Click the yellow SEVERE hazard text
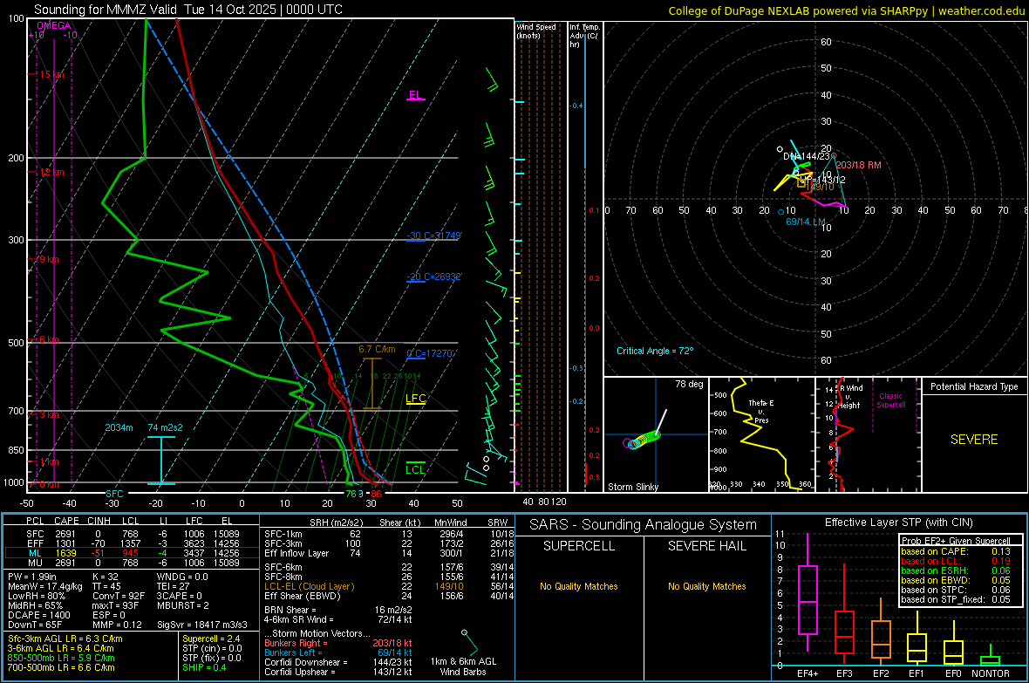 tap(974, 440)
